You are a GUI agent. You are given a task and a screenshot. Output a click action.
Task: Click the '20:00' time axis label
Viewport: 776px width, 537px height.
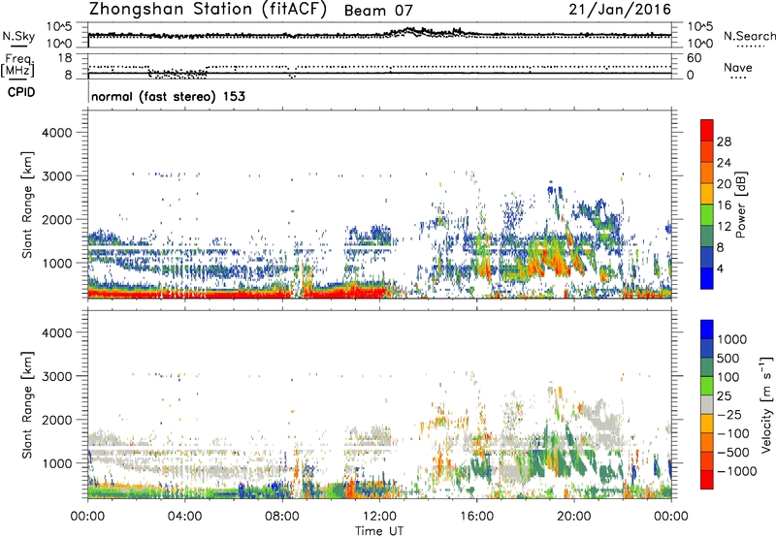(574, 517)
